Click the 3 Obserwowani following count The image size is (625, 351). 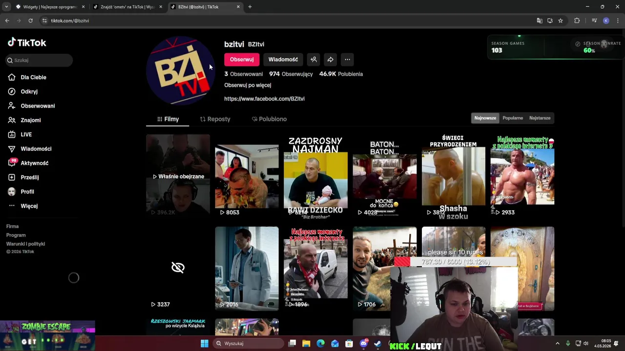click(x=243, y=74)
